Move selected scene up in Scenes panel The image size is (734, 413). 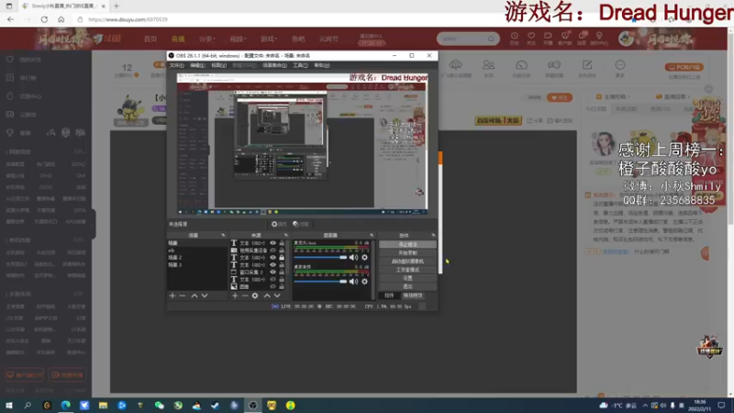click(195, 296)
